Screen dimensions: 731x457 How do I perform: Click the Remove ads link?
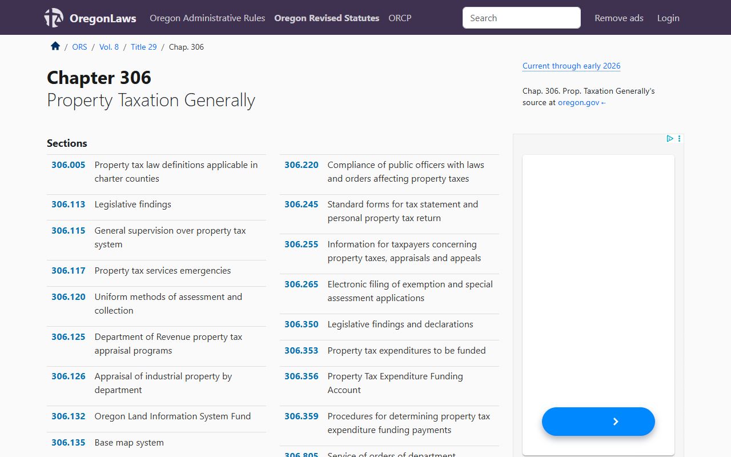coord(618,18)
